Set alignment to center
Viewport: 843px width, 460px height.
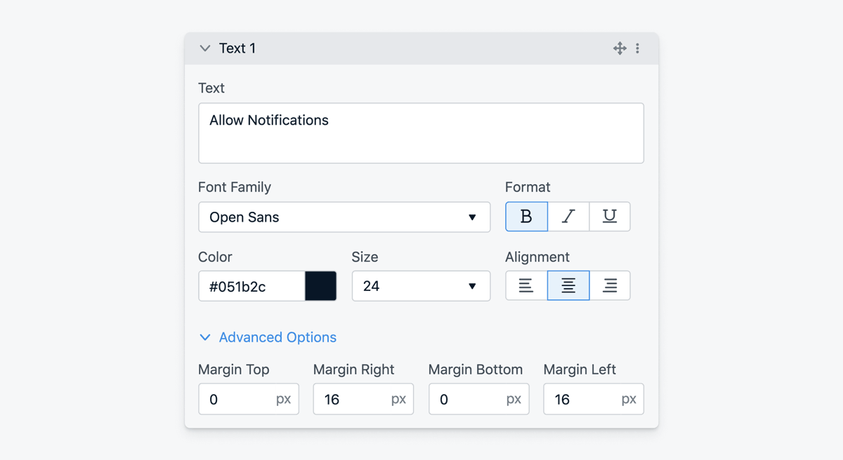pos(568,285)
